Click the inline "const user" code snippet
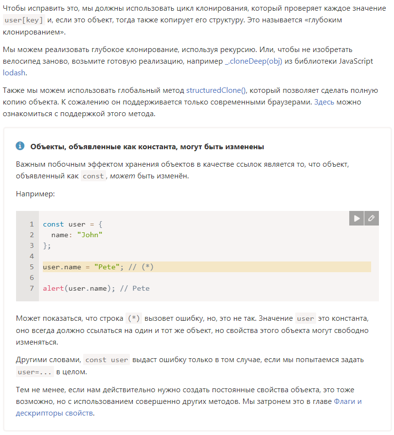 pyautogui.click(x=107, y=360)
